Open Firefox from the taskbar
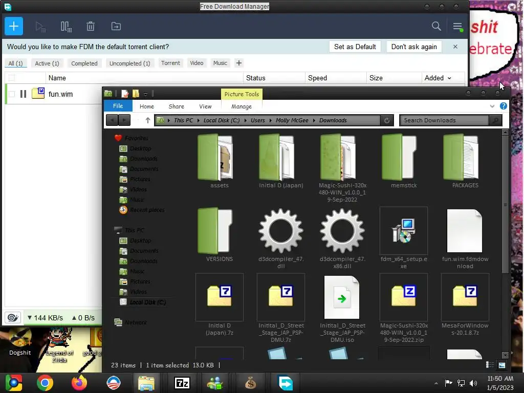This screenshot has width=524, height=393. coord(79,383)
